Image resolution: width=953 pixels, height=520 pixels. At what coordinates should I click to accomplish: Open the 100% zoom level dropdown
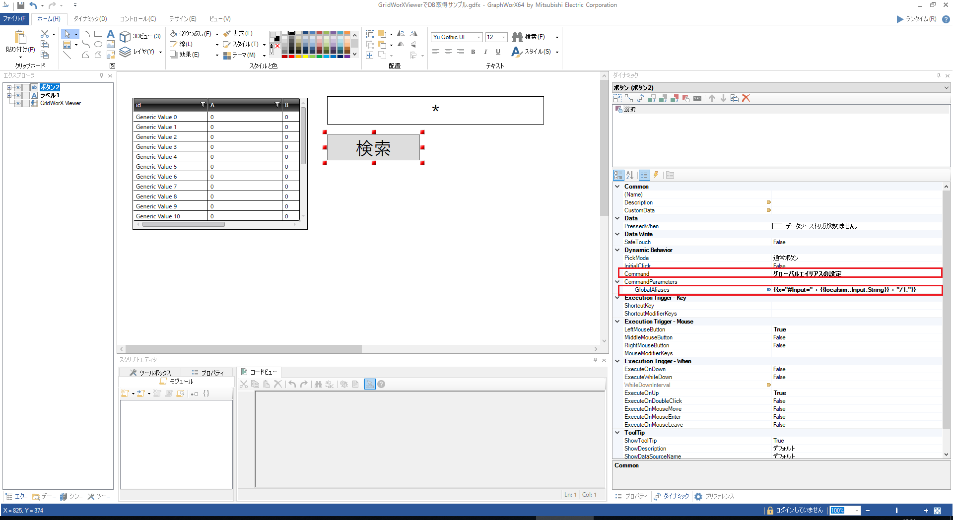pos(857,511)
